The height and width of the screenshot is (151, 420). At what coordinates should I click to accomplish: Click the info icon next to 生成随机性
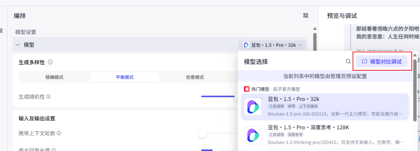(x=48, y=97)
